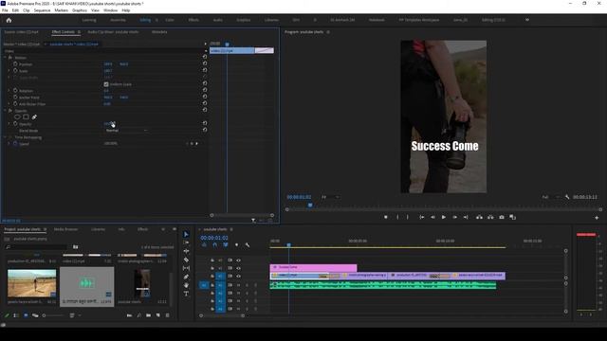Collapse the Motion effect group

point(5,57)
